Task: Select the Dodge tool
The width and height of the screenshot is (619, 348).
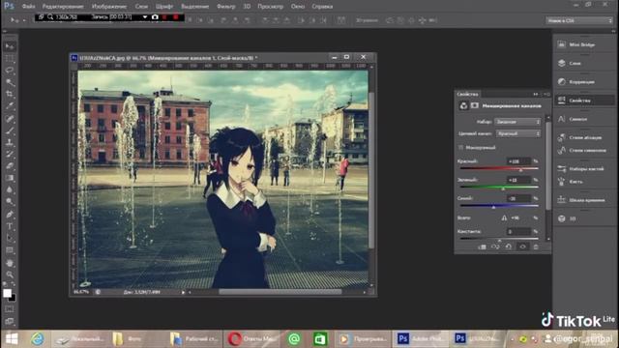Action: click(10, 202)
